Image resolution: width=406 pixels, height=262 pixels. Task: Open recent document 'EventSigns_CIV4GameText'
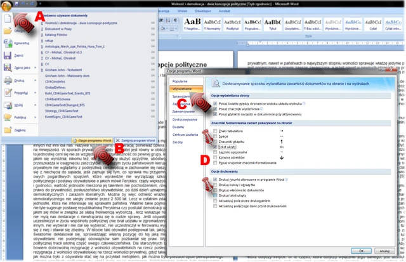tap(63, 117)
